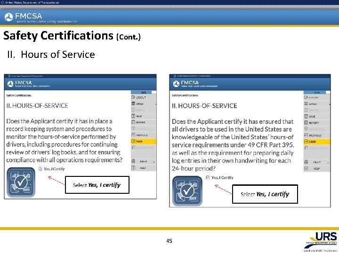The image size is (339, 254).
Task: Click 'II. HOURS-OF-SERVICE' heading in right screenshot
Action: (204, 106)
